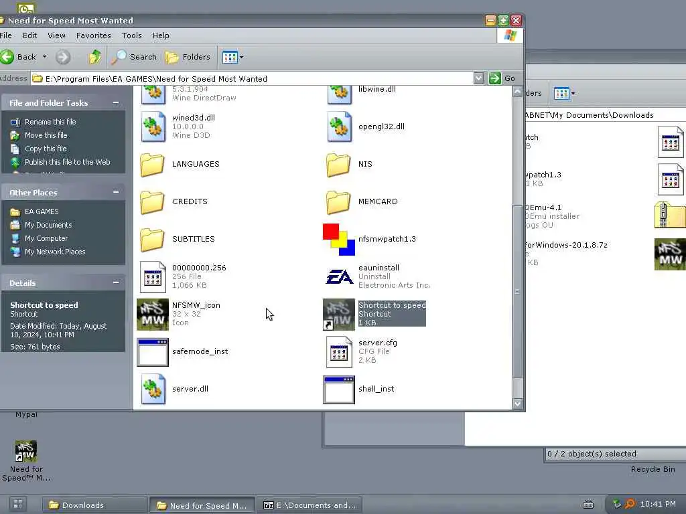Click Rename this file

point(44,122)
